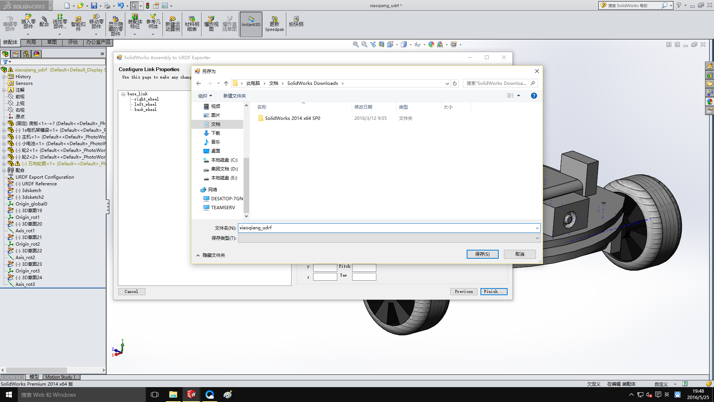
Task: Click the Previous View icon in heads-up toolbar
Action: coord(373,44)
